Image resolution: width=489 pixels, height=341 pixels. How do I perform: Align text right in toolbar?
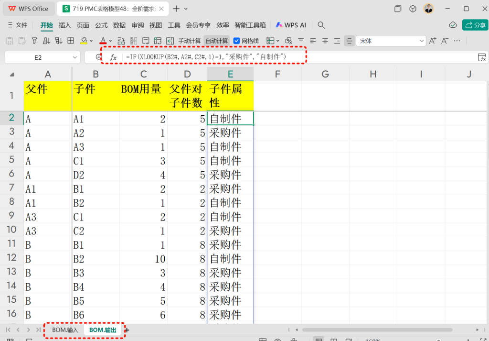[337, 41]
